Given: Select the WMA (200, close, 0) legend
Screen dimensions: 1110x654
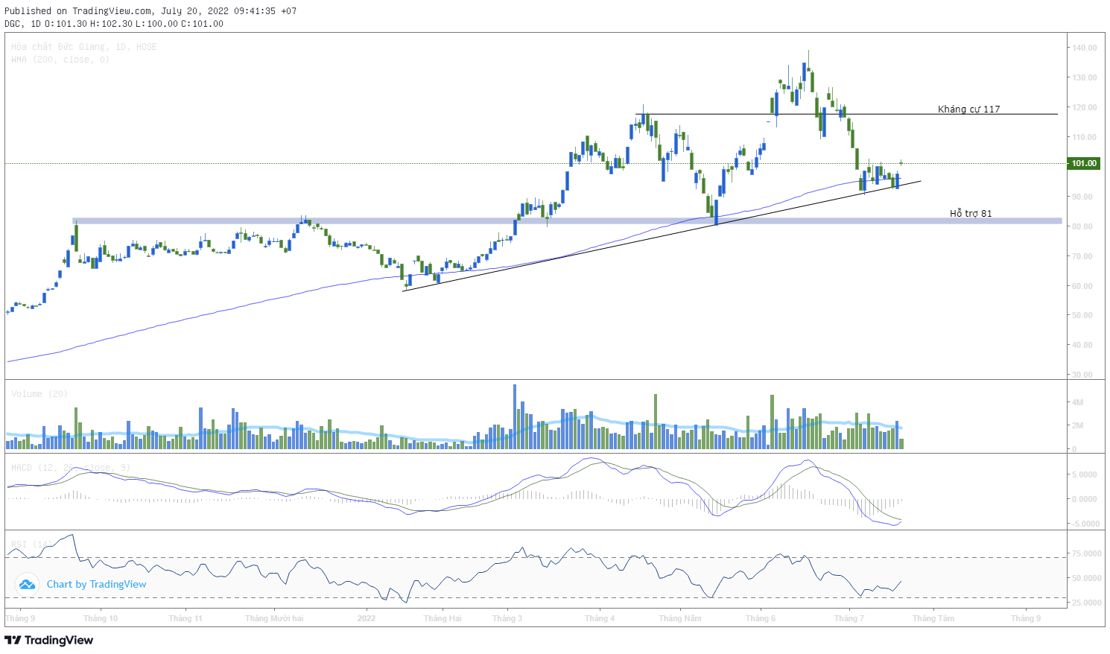Looking at the screenshot, I should pyautogui.click(x=60, y=60).
